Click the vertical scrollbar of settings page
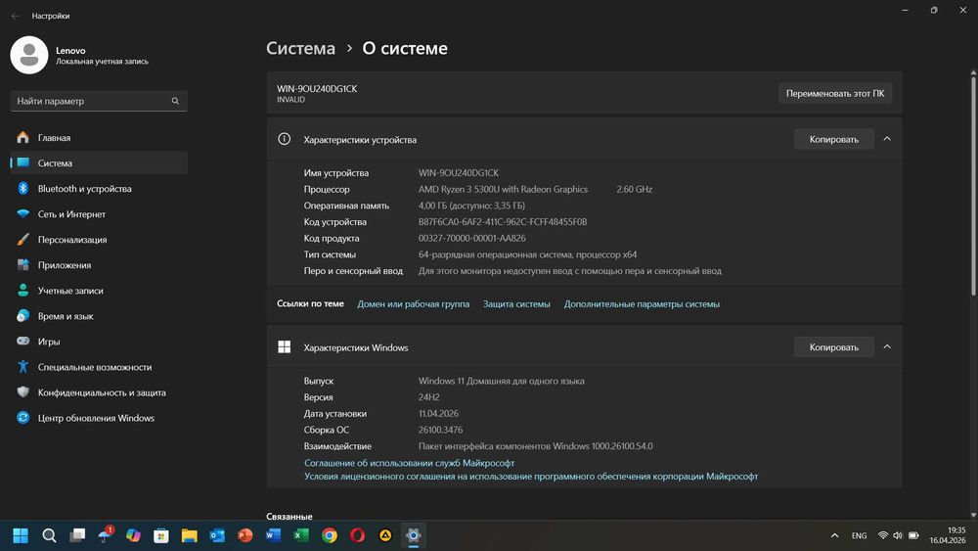Image resolution: width=978 pixels, height=551 pixels. (x=973, y=185)
